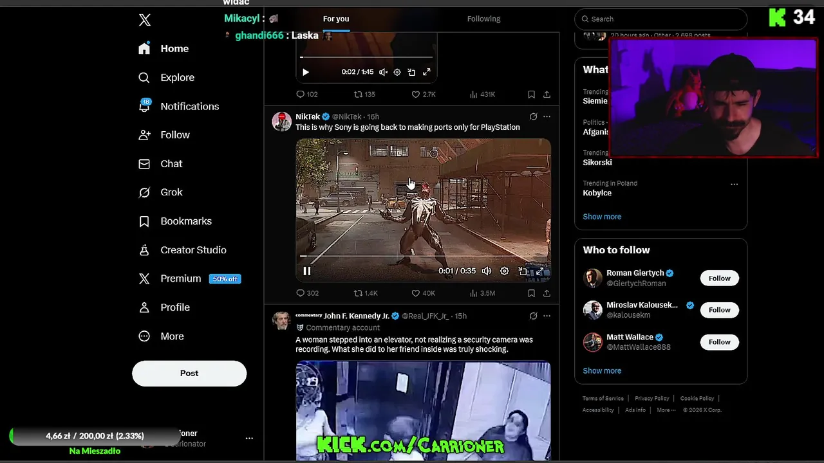Open Privacy Policy footer link

tap(652, 399)
